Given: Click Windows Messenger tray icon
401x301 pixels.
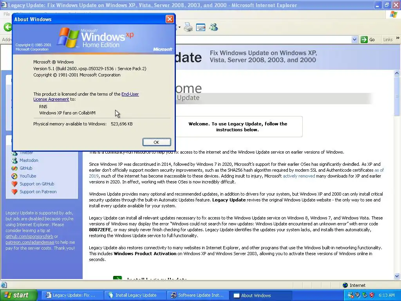Looking at the screenshot, I should (350, 296).
